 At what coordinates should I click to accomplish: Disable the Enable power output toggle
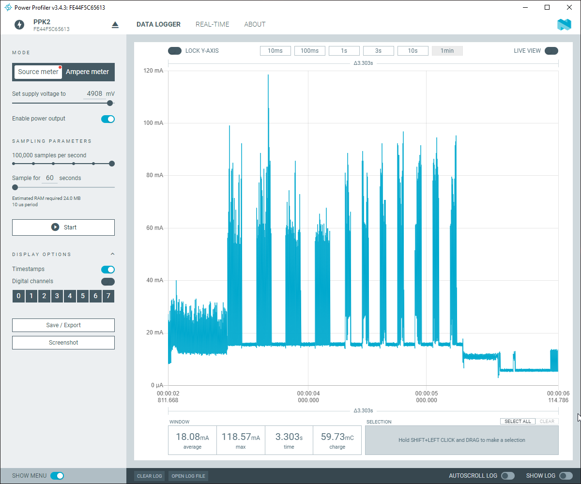point(108,119)
